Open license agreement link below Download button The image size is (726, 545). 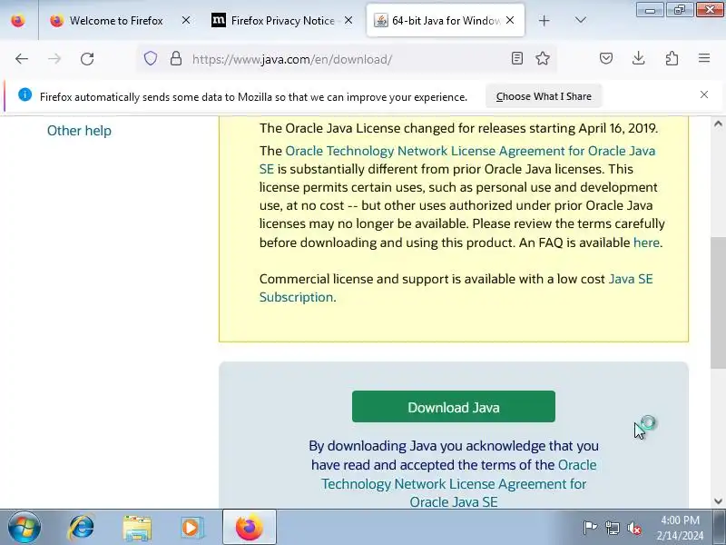coord(454,483)
